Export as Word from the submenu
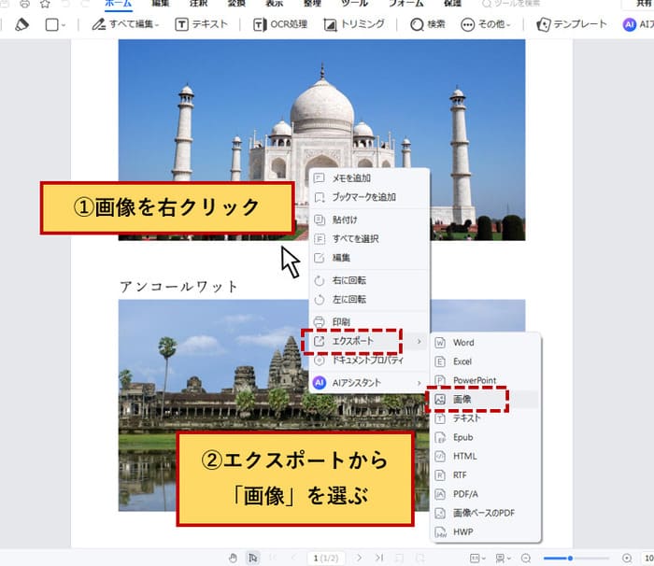 click(x=463, y=343)
